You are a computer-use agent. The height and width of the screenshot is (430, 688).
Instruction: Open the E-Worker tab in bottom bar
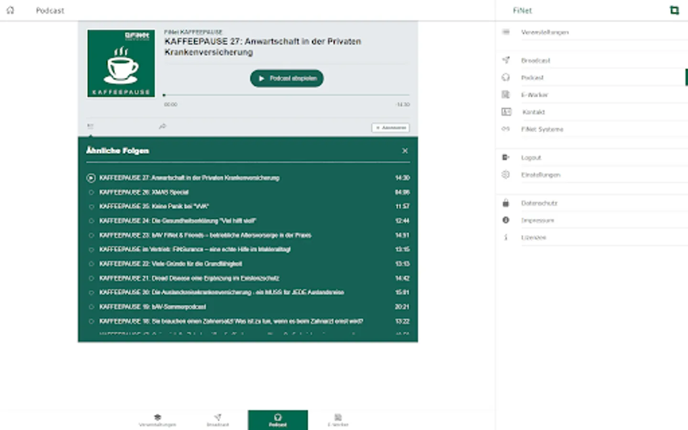[x=338, y=420]
